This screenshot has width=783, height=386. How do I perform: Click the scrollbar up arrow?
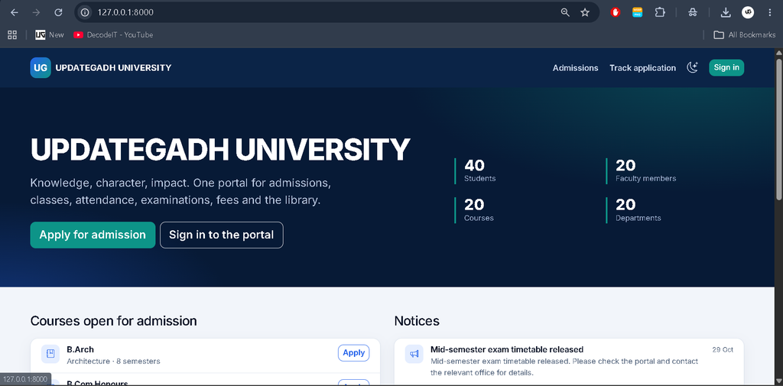(x=778, y=53)
